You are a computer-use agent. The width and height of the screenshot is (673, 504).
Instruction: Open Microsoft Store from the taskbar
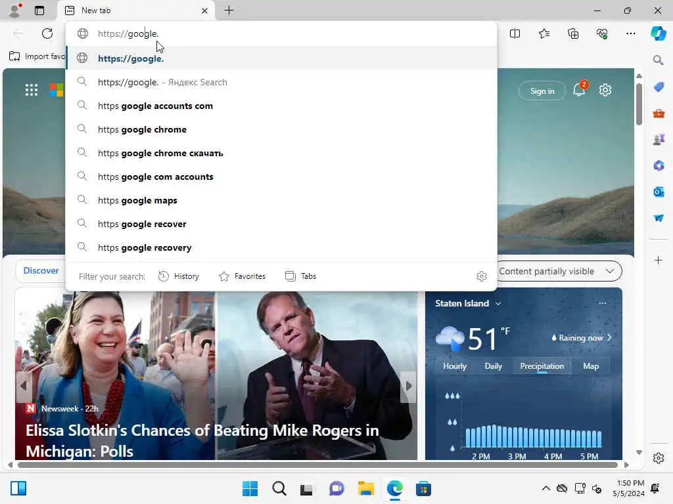pos(423,488)
